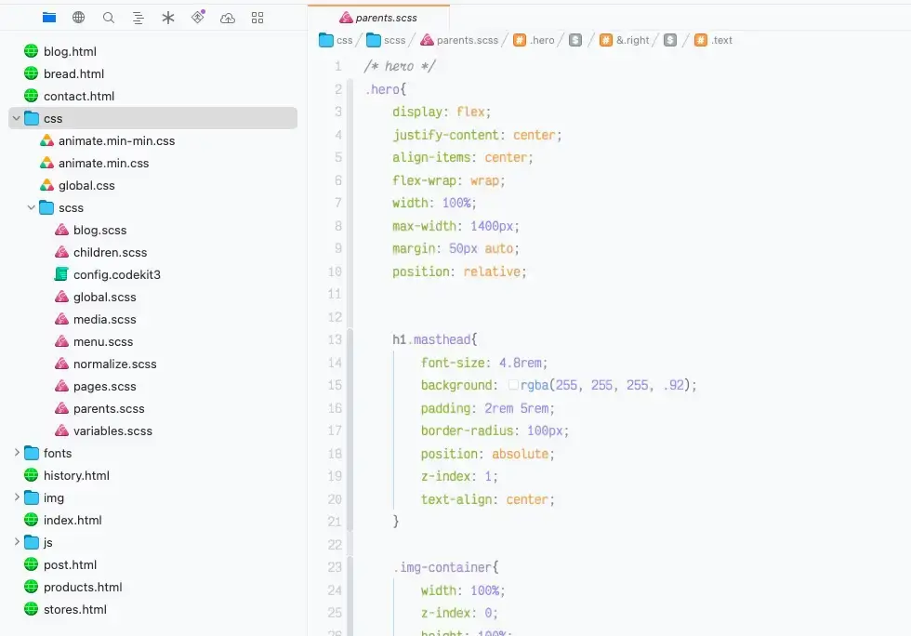
Task: Open the grid extensions sidebar icon
Action: click(257, 18)
